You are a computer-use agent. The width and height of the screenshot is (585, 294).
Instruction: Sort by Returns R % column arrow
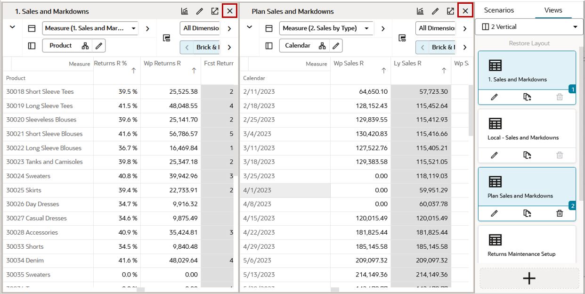click(x=133, y=71)
